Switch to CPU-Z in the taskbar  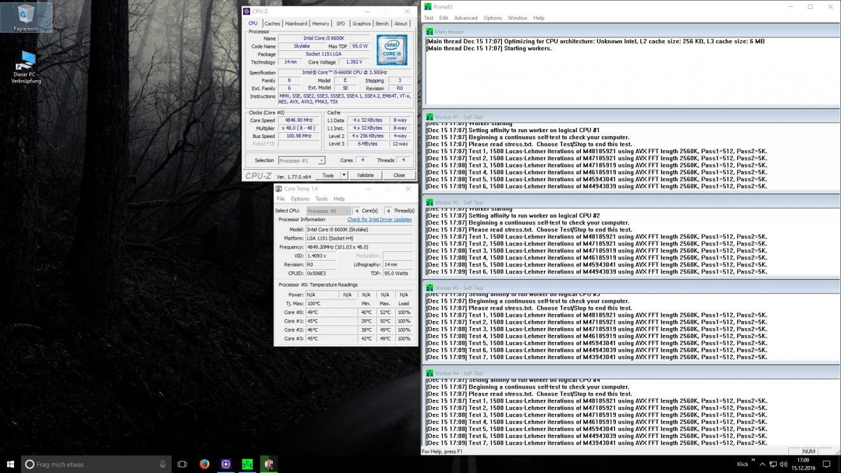[226, 464]
